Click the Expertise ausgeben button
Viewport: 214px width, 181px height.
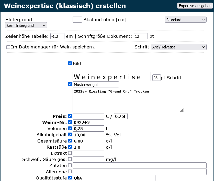click(x=195, y=6)
